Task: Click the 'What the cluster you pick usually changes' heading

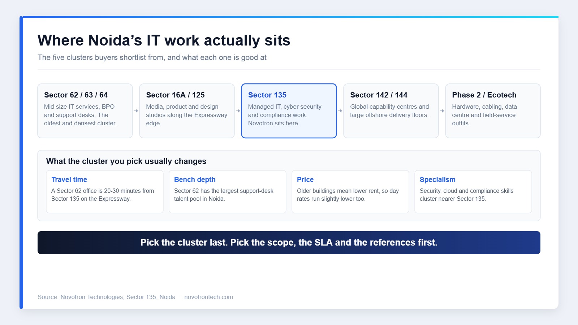Action: 126,161
